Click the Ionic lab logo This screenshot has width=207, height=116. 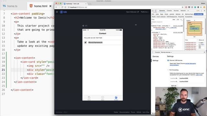tap(63, 12)
